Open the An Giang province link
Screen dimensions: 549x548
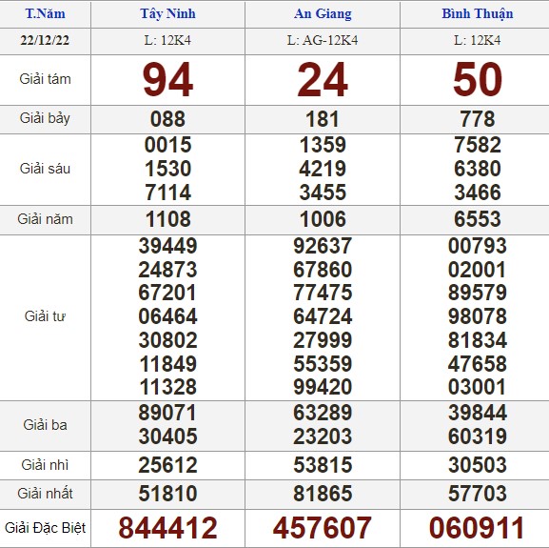323,13
